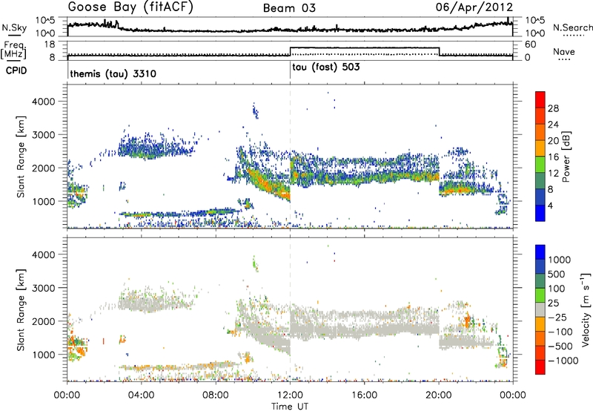Select the 4000 km tick in power panel
Viewport: 593px width, 411px height.
(43, 102)
